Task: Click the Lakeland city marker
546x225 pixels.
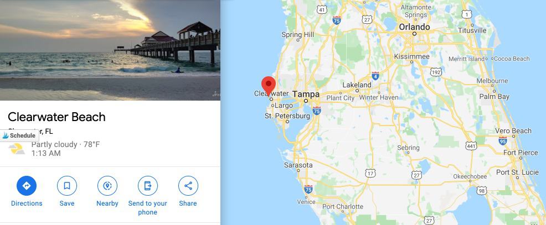Action: coord(357,91)
